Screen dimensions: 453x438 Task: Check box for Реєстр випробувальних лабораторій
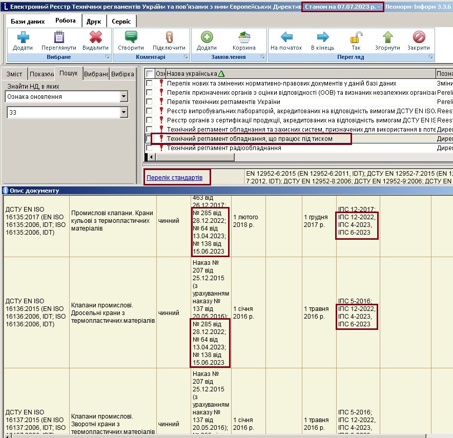149,111
